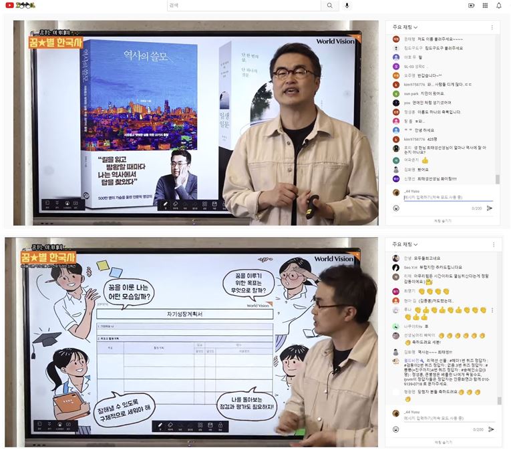Open emoji picker in the lower chat
The image size is (511, 454).
coord(396,429)
